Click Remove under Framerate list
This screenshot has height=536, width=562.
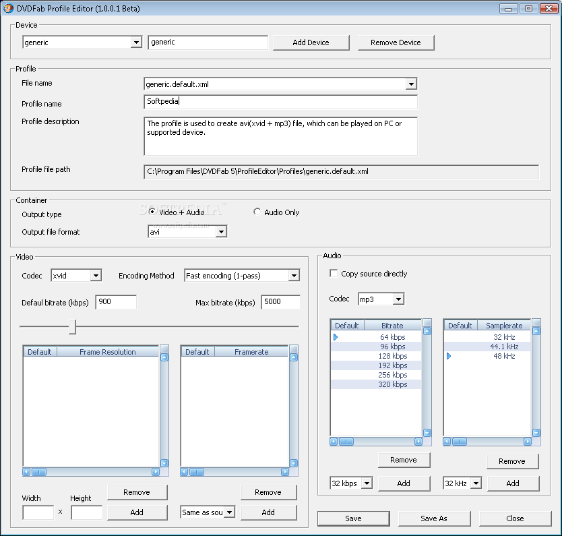click(268, 492)
